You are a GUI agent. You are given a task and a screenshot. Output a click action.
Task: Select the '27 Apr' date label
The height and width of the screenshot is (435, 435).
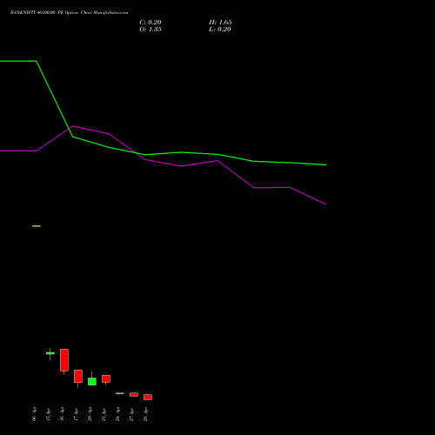point(131,414)
